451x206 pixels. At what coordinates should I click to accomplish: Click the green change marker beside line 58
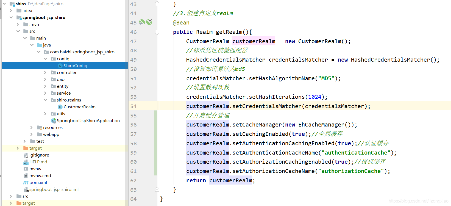pos(155,143)
